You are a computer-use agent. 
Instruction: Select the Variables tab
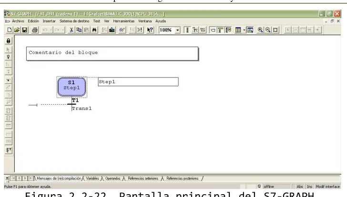pyautogui.click(x=92, y=178)
